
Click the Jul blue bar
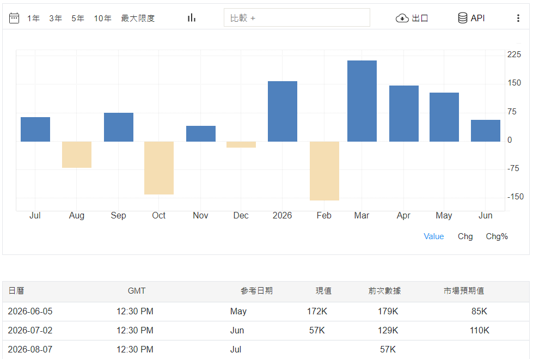(35, 129)
